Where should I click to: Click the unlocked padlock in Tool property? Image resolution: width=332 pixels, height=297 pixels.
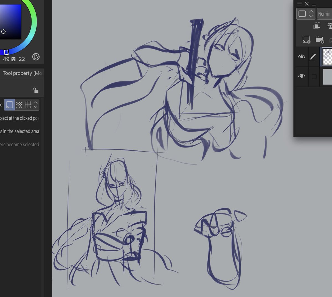[x=35, y=90]
